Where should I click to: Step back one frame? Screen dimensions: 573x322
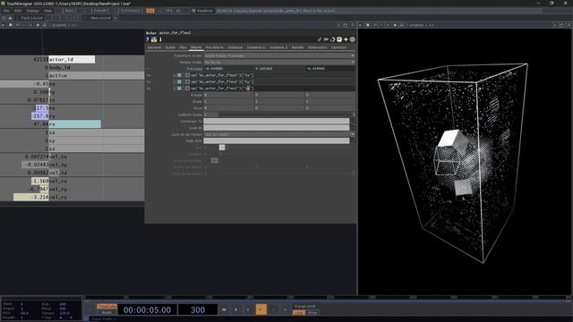(x=273, y=309)
